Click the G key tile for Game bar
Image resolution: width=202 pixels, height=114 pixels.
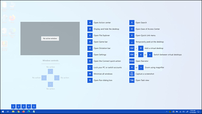(90, 42)
